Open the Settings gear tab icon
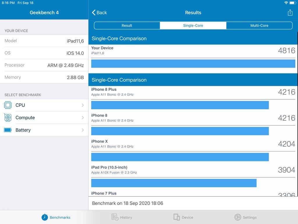This screenshot has width=298, height=224. [x=237, y=217]
